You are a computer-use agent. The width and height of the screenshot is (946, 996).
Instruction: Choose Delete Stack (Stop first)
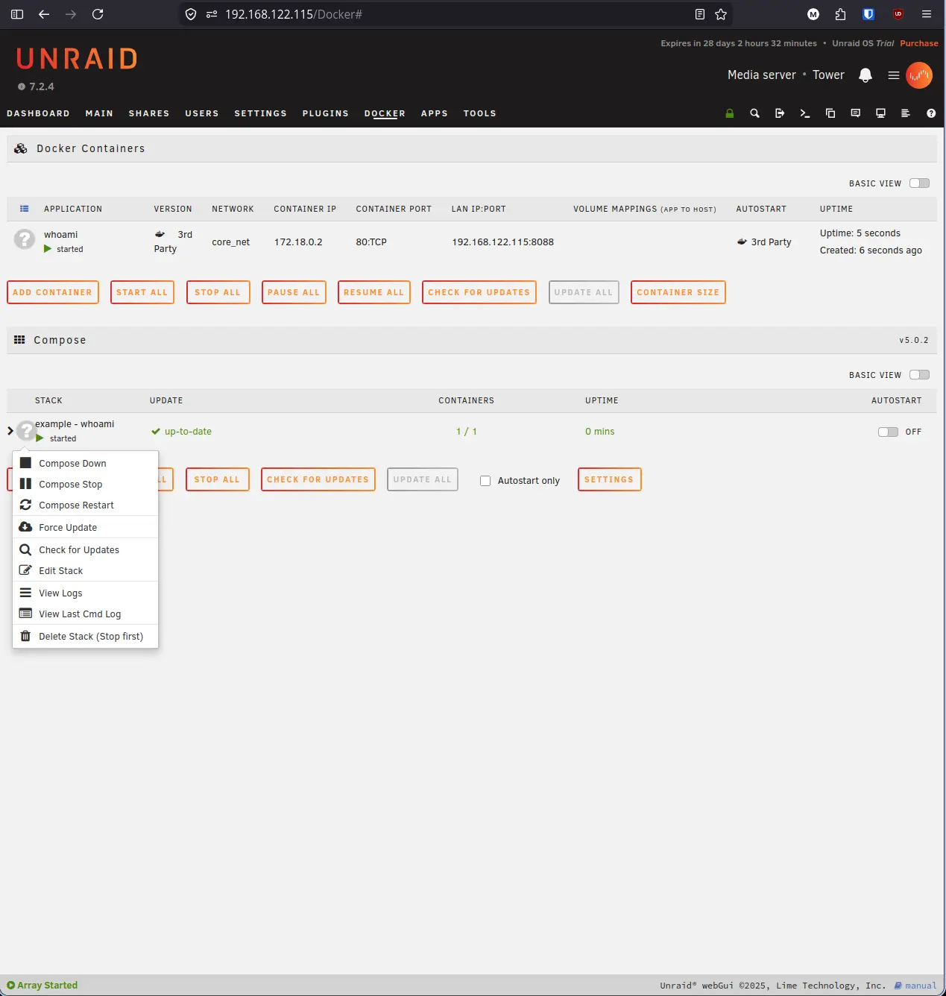click(86, 636)
